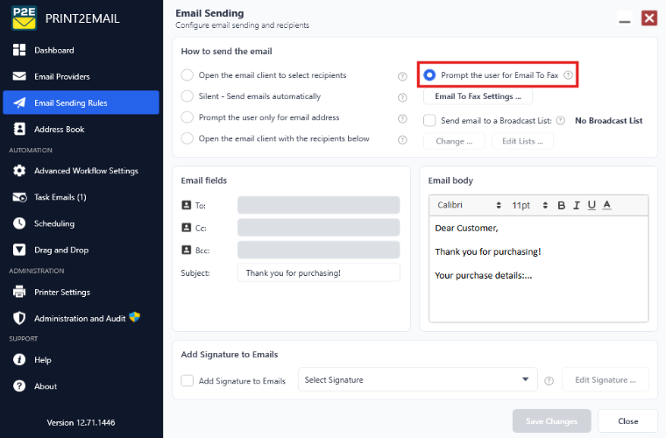Click the Drag and Drop arrow icon
The height and width of the screenshot is (438, 666).
pos(19,250)
